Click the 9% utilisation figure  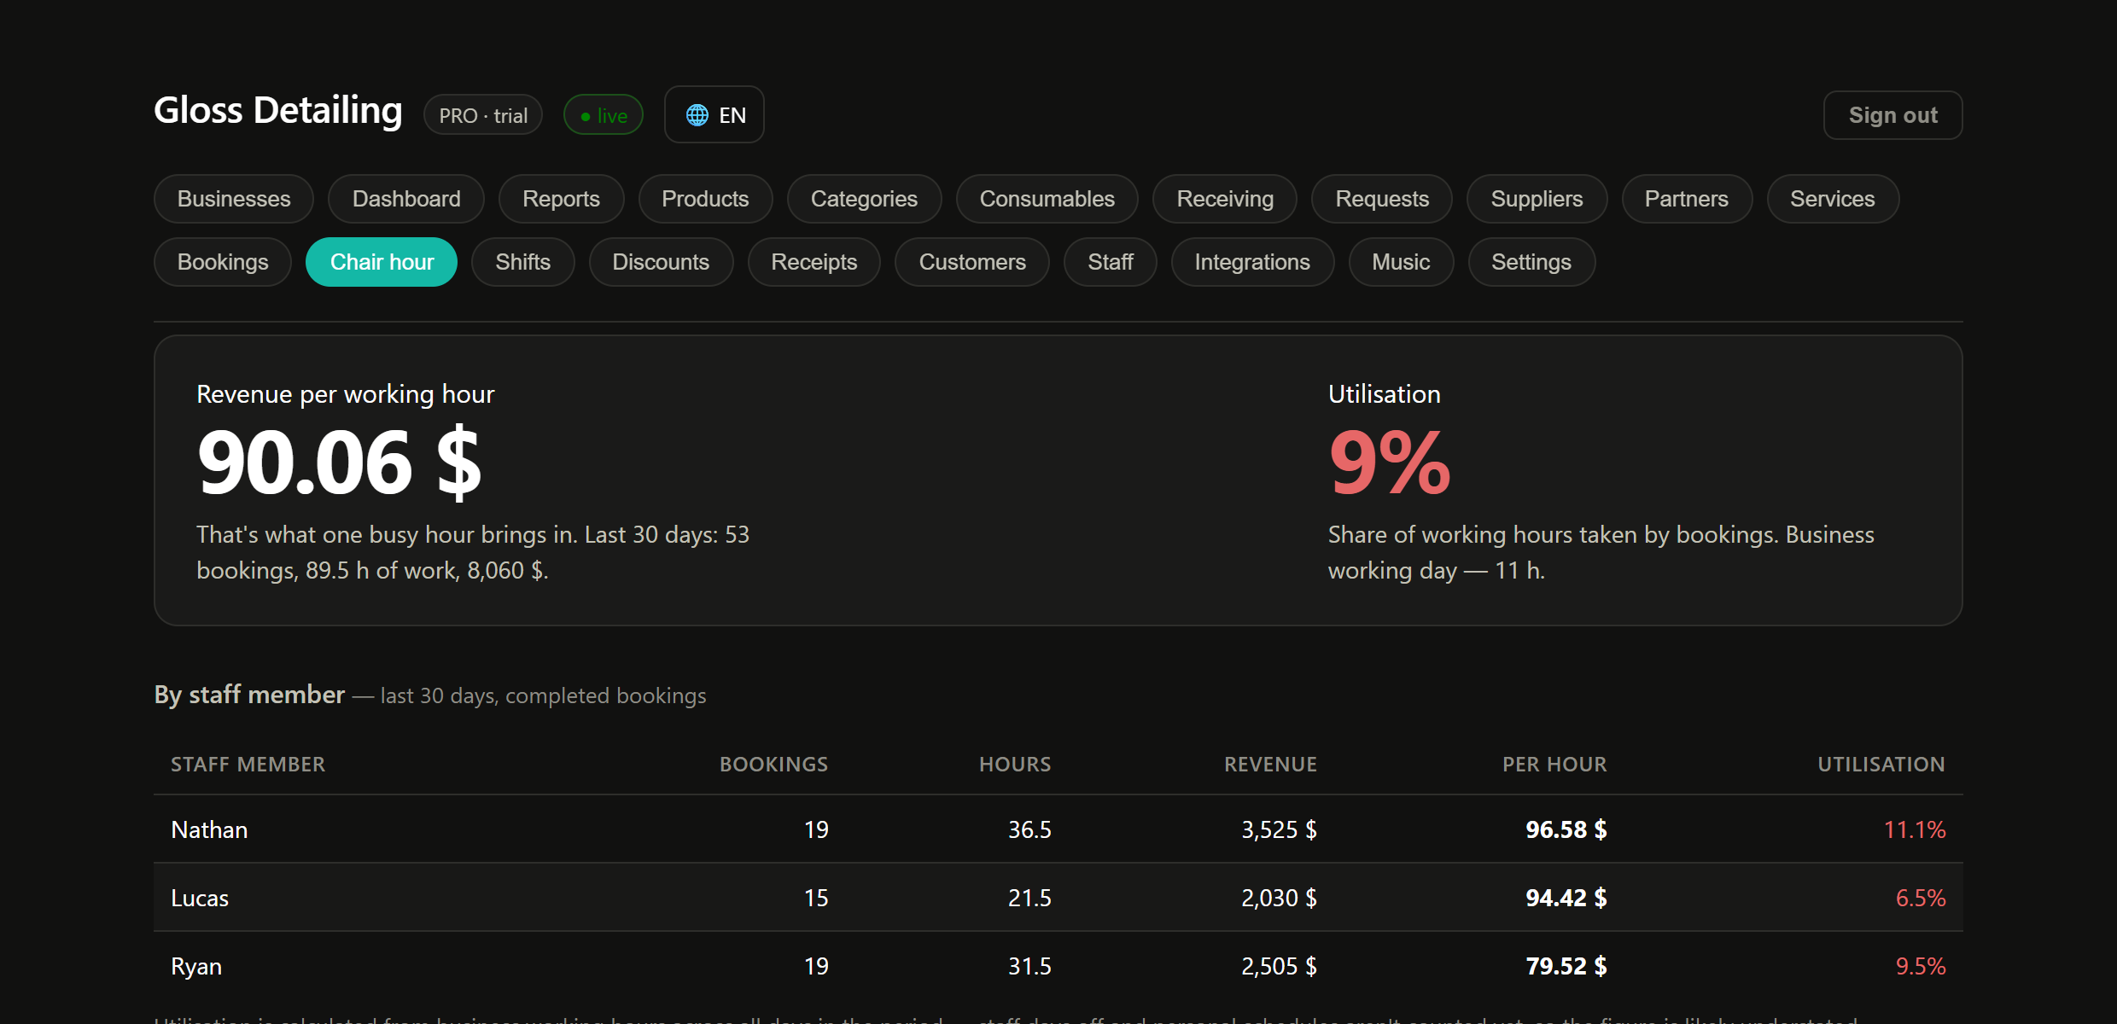(1390, 463)
